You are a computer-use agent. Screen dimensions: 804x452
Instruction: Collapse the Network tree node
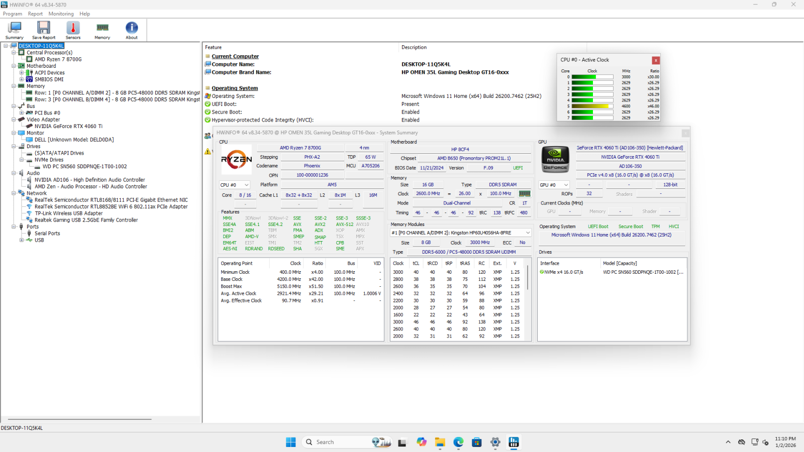[14, 193]
